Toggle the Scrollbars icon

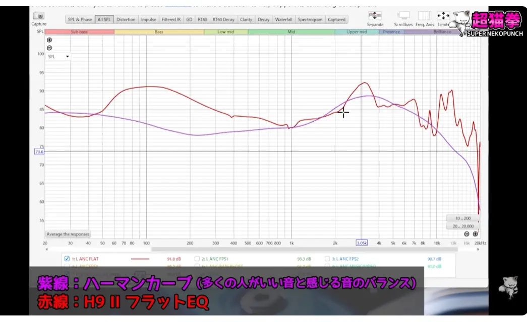click(x=403, y=16)
